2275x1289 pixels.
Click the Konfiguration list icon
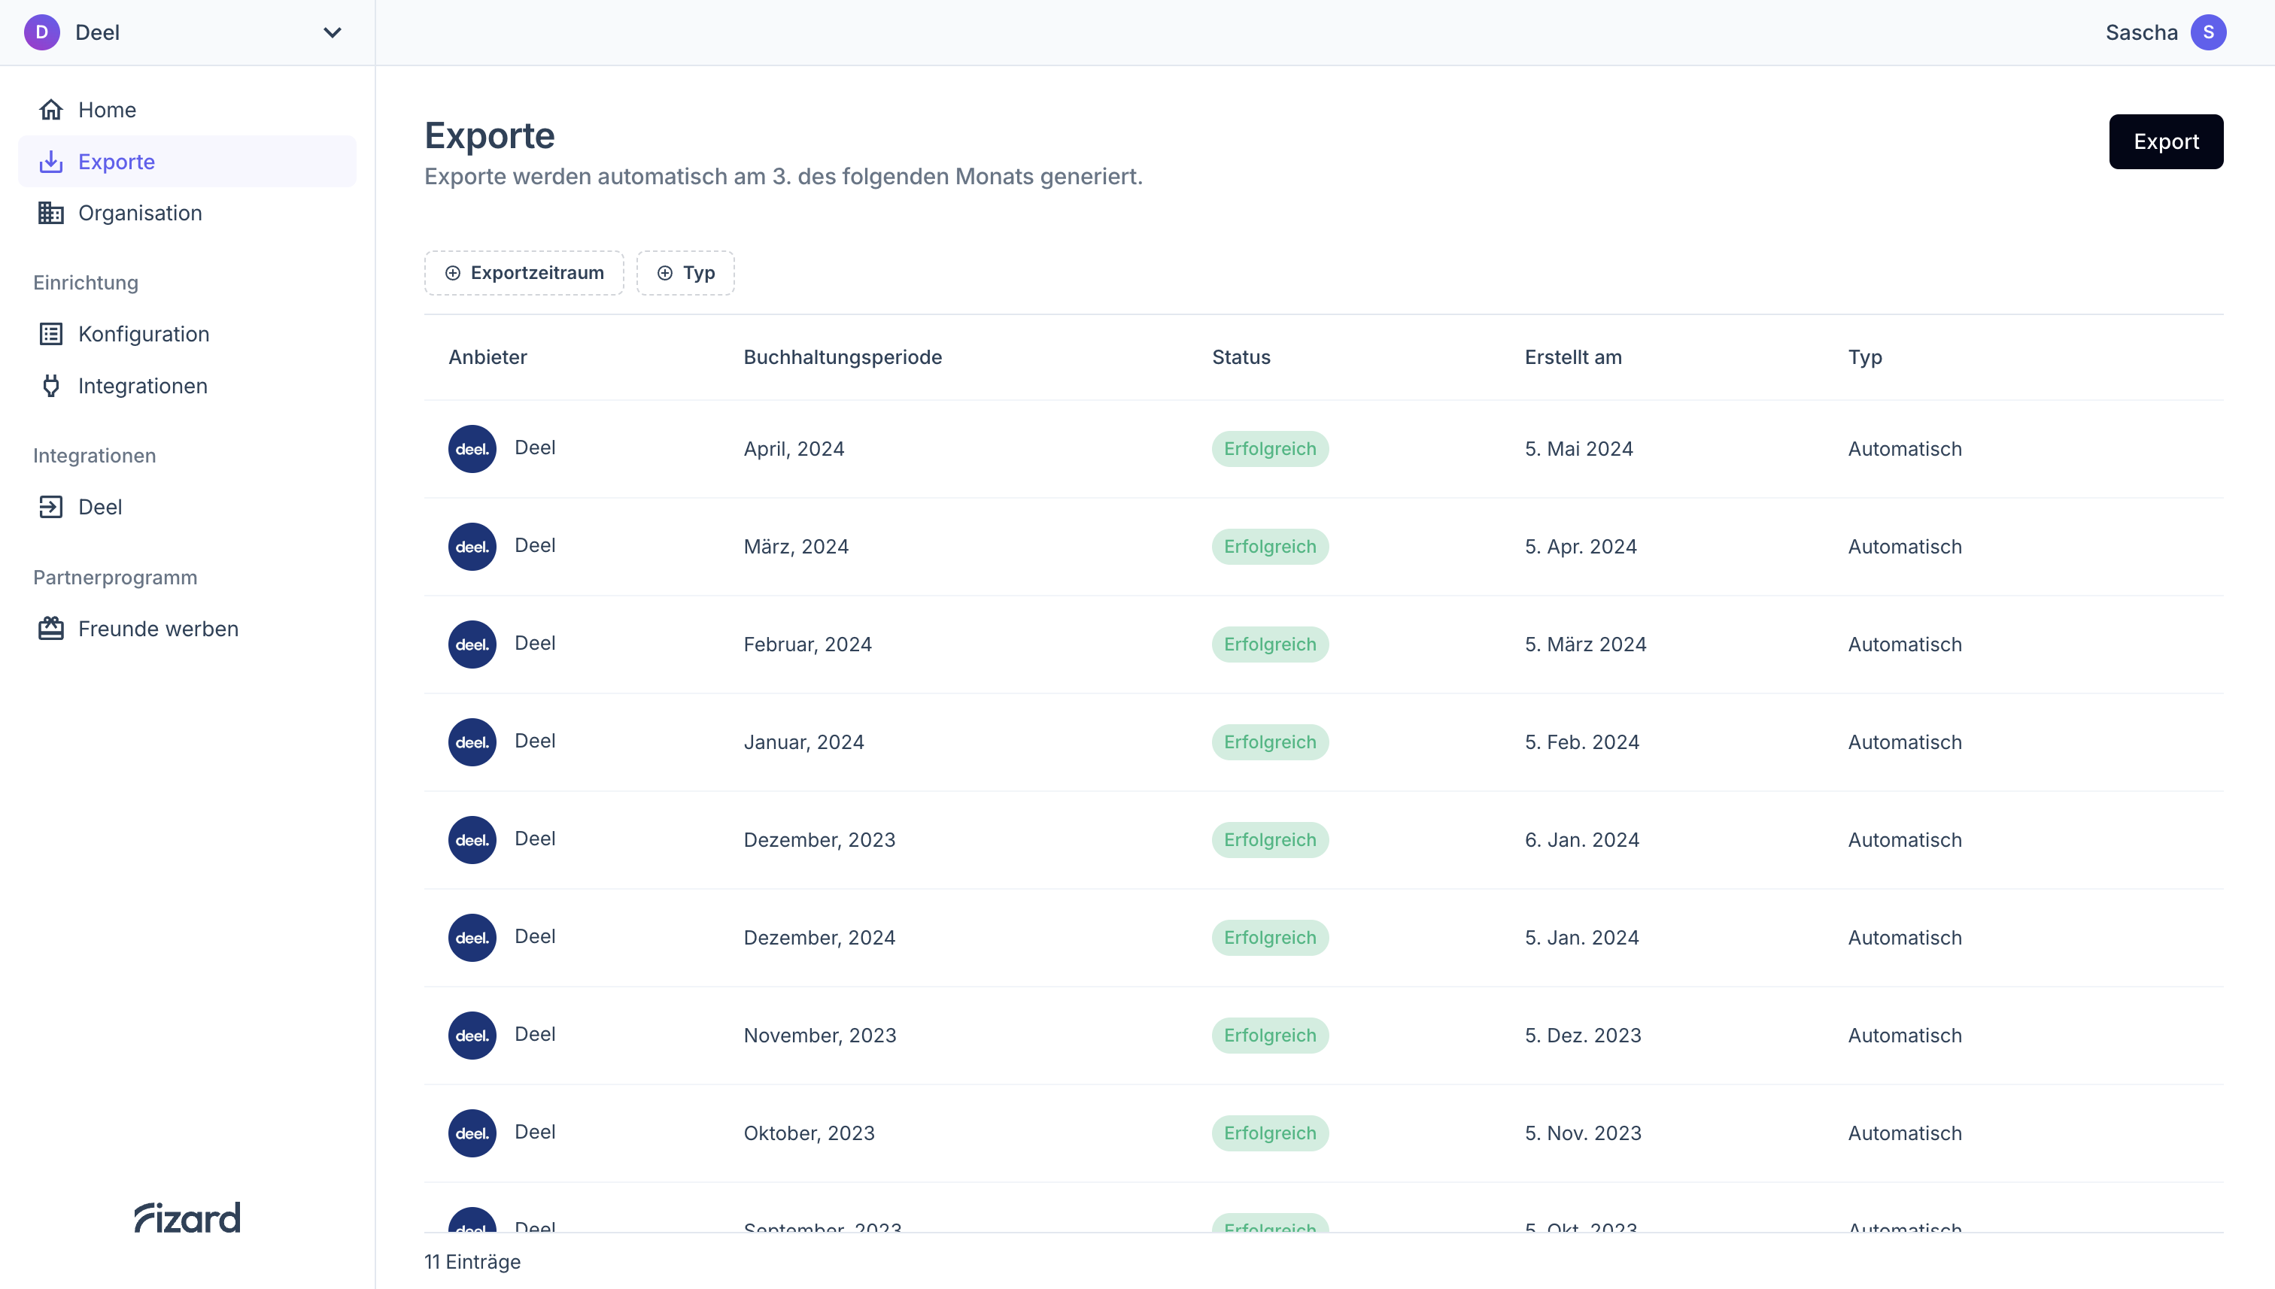50,334
